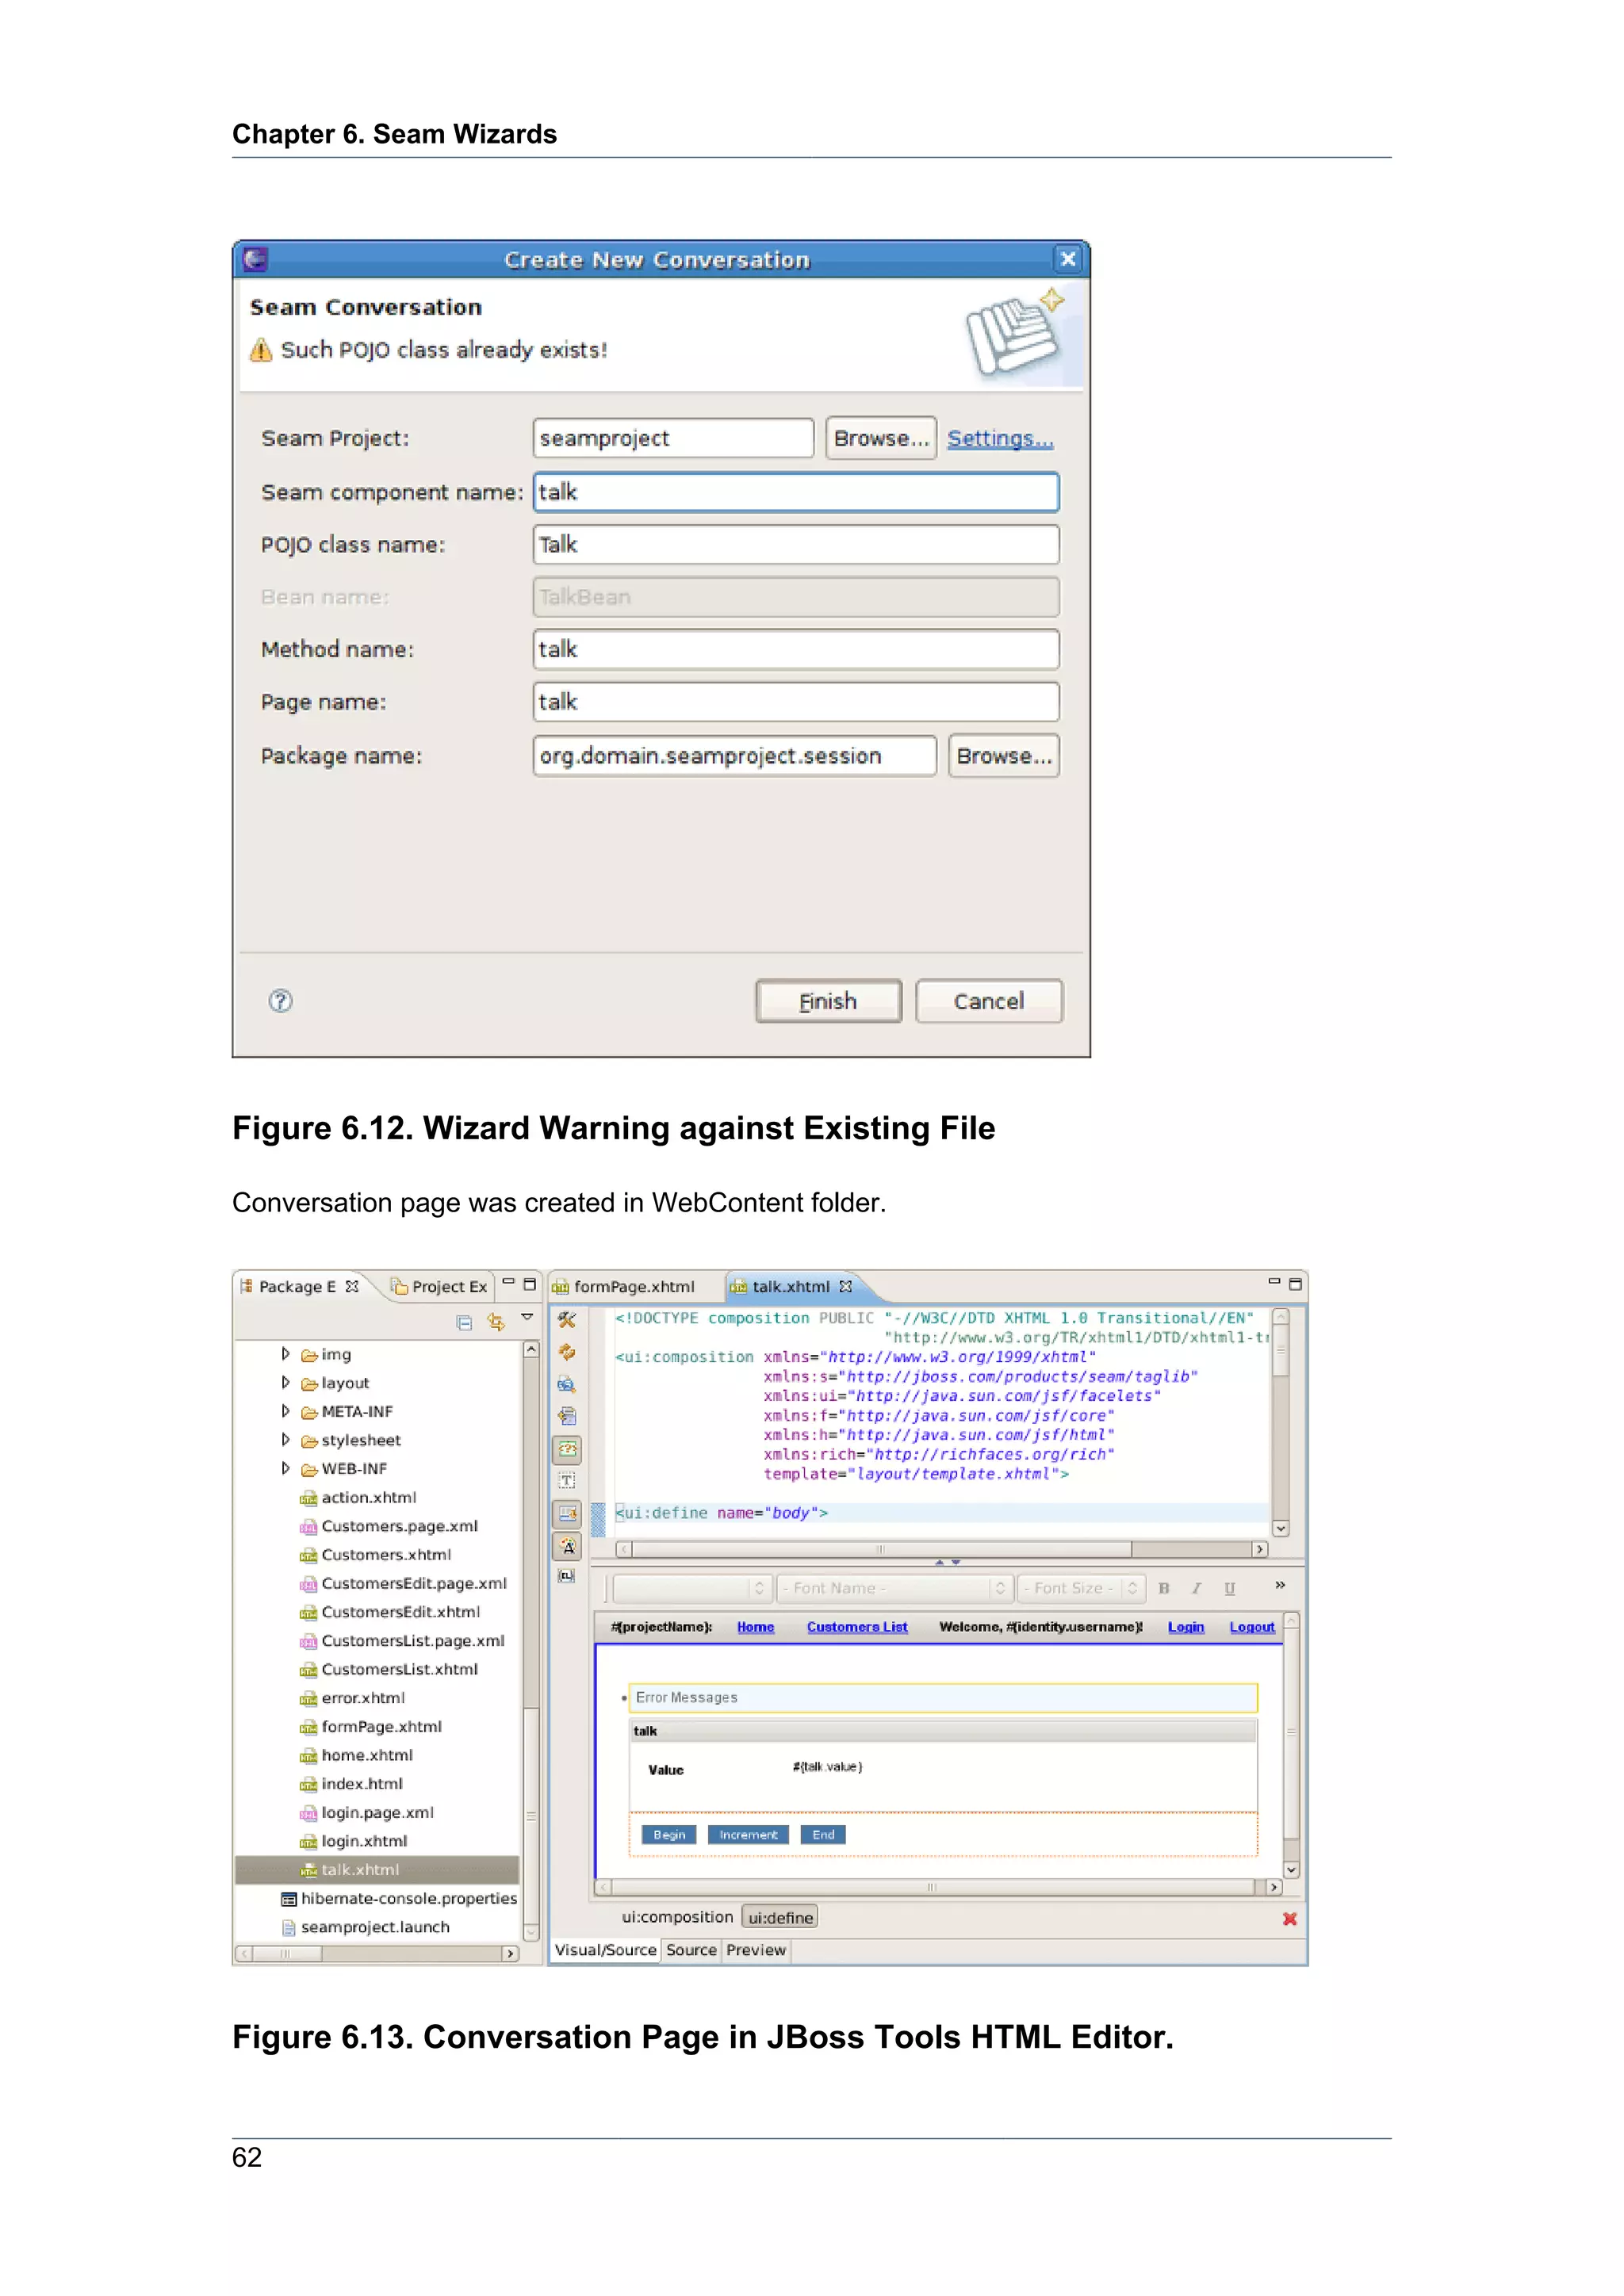Click the Seam component name field
Screen dimensions: 1624x2296
(796, 492)
